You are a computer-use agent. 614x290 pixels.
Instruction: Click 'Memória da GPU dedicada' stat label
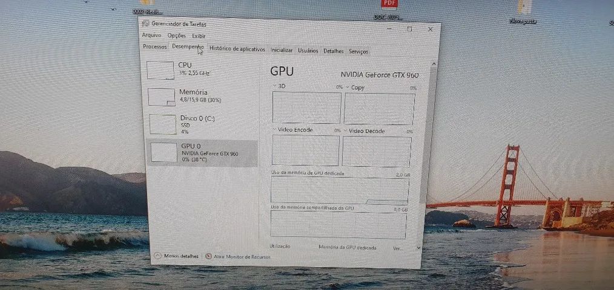tap(348, 247)
